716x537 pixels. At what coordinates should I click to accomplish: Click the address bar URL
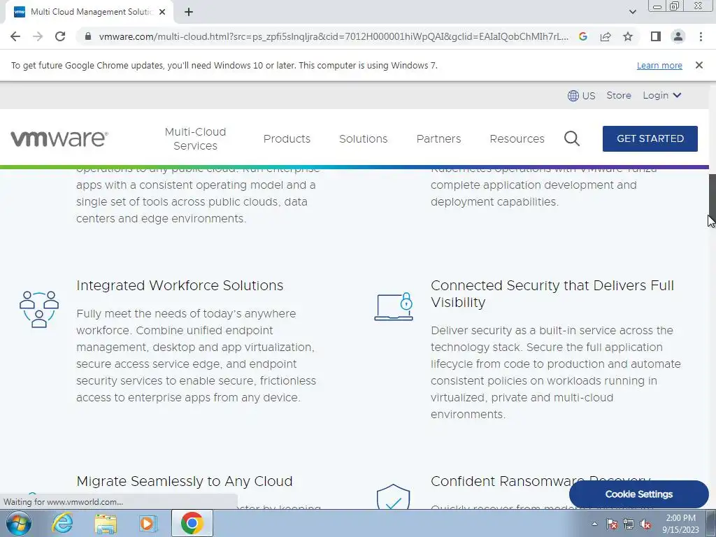click(334, 36)
